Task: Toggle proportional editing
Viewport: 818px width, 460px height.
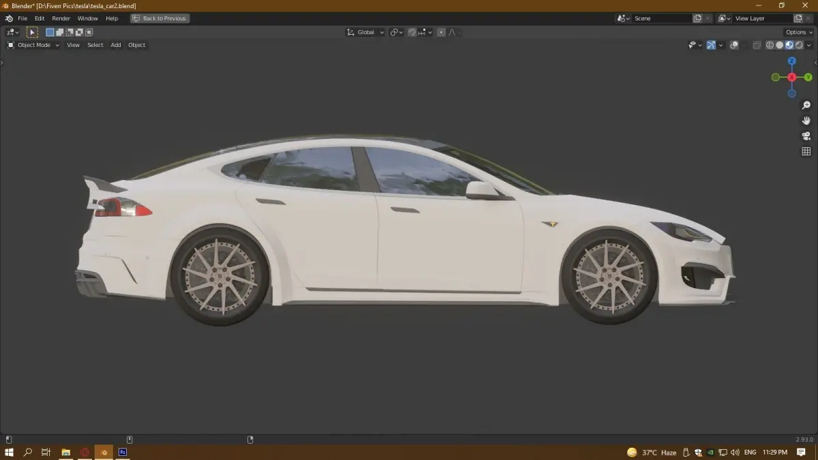Action: click(441, 32)
